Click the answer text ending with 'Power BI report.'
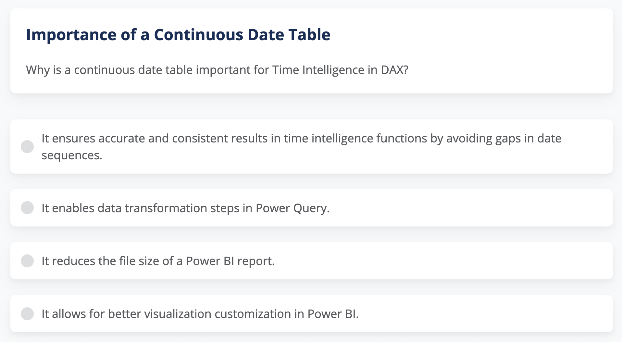Viewport: 622px width, 342px height. (158, 261)
